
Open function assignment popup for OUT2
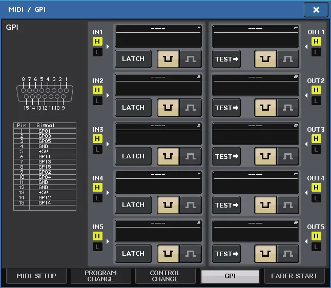tap(256, 85)
